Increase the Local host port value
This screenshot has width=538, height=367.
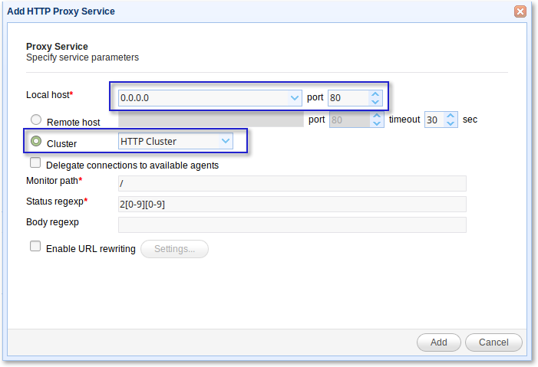click(375, 94)
